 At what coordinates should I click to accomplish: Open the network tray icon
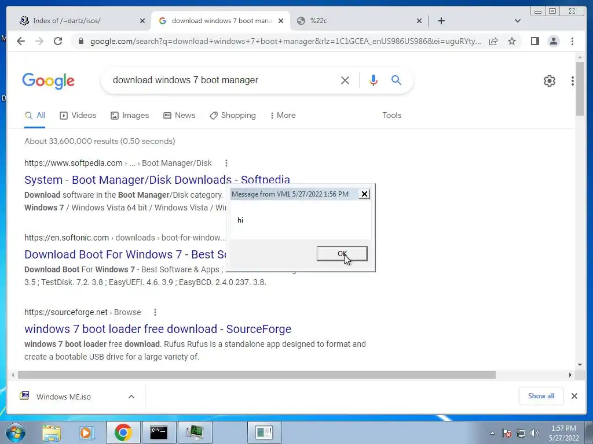pyautogui.click(x=521, y=433)
